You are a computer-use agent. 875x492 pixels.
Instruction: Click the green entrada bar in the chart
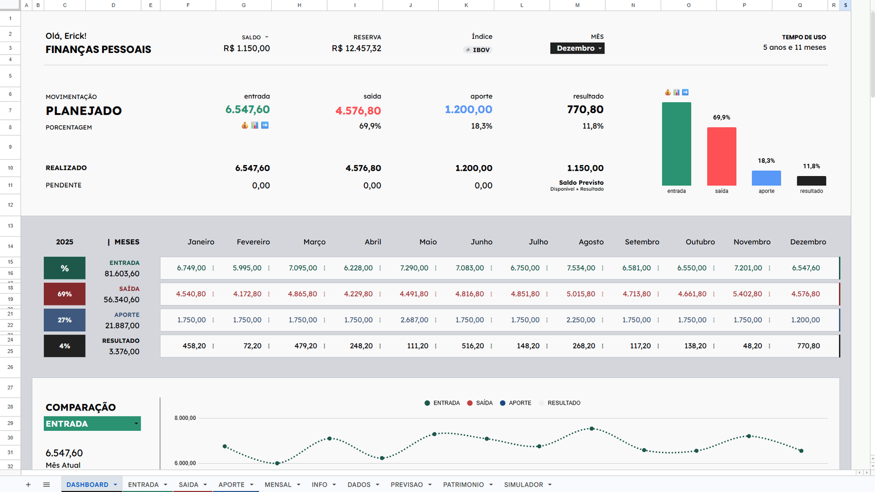[676, 144]
